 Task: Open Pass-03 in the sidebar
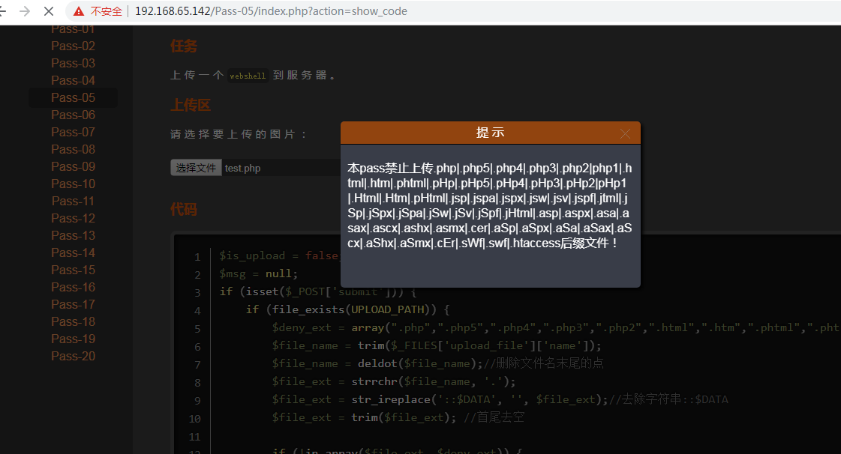click(x=73, y=63)
